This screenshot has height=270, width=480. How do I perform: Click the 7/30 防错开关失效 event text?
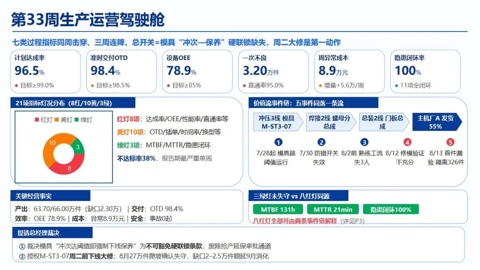tap(319, 158)
